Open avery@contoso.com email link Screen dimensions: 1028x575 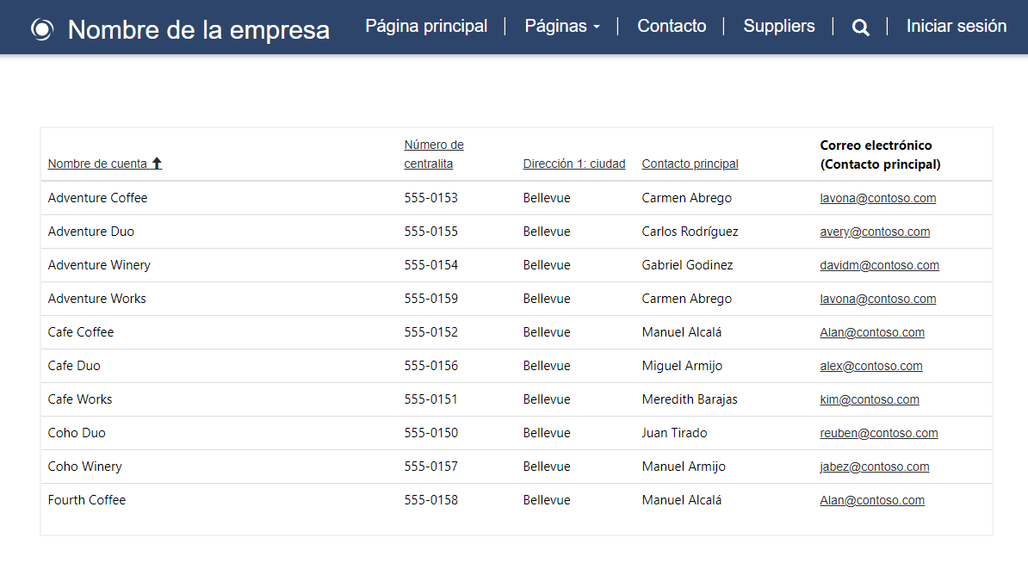click(875, 232)
